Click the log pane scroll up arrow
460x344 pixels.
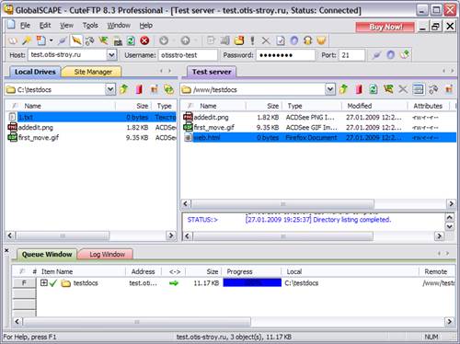[x=449, y=217]
